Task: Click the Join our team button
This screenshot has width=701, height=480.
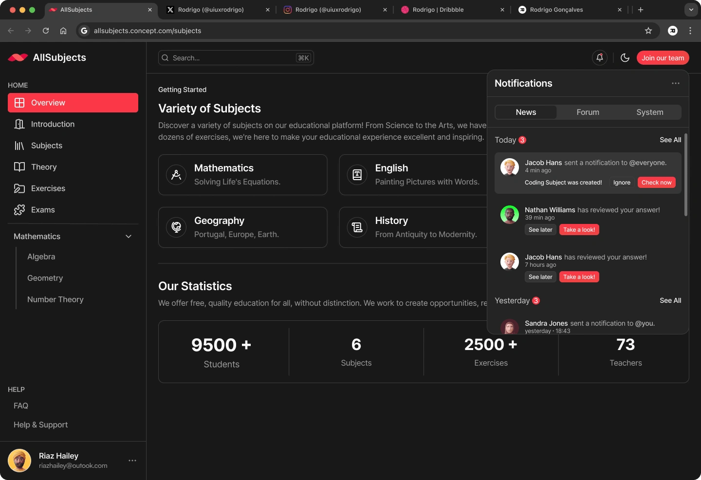Action: click(x=663, y=58)
